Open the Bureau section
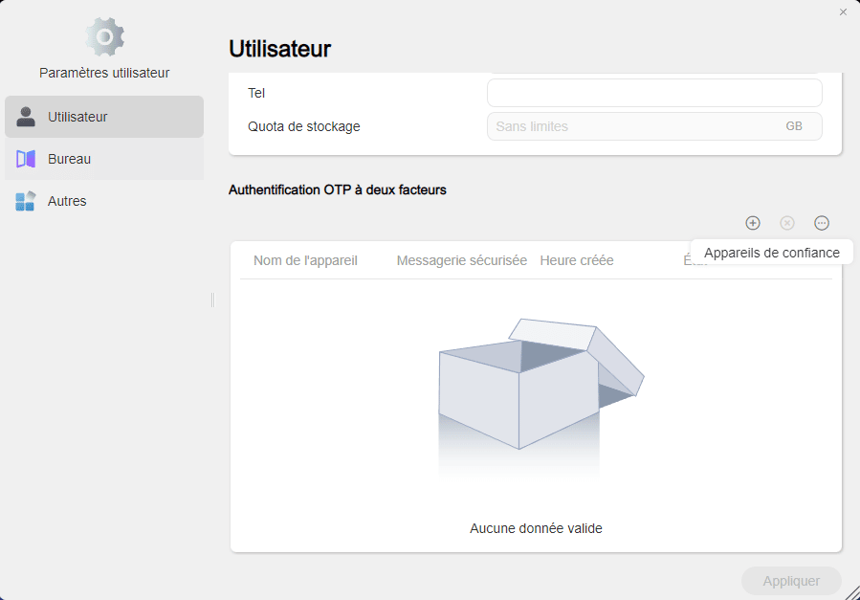Viewport: 860px width, 600px height. 104,159
